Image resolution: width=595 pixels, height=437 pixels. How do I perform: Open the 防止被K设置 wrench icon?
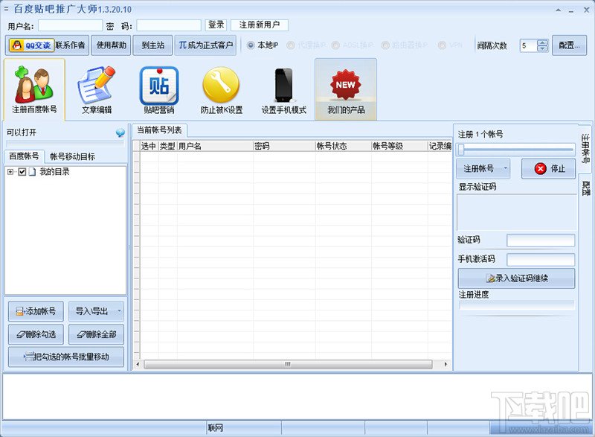click(221, 89)
